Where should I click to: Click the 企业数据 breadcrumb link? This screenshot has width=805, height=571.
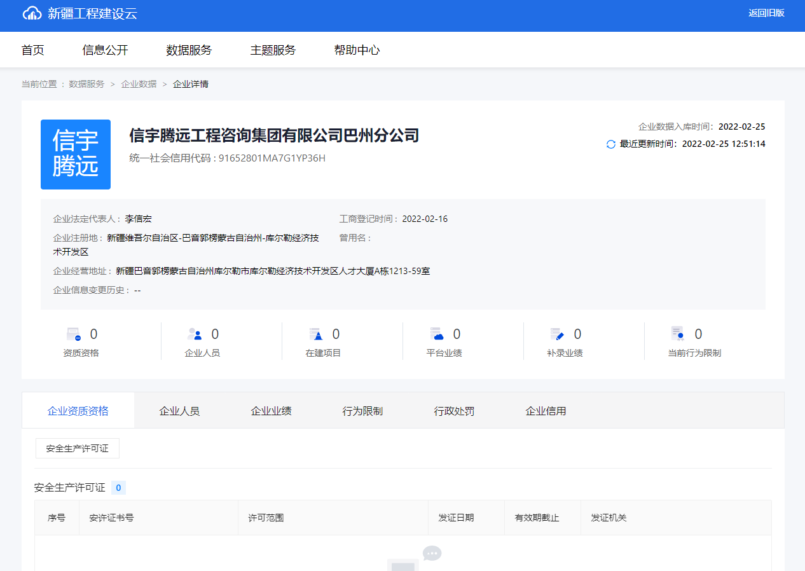tap(139, 83)
